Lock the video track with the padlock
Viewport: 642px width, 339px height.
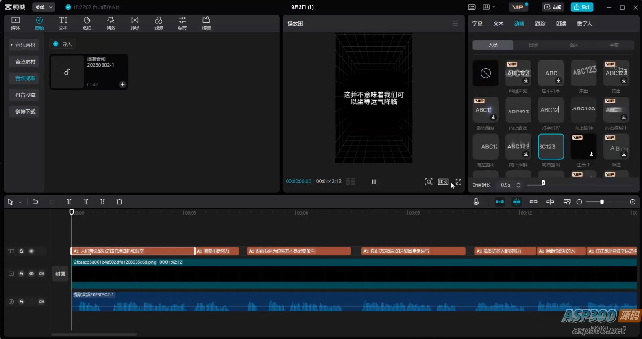[22, 274]
